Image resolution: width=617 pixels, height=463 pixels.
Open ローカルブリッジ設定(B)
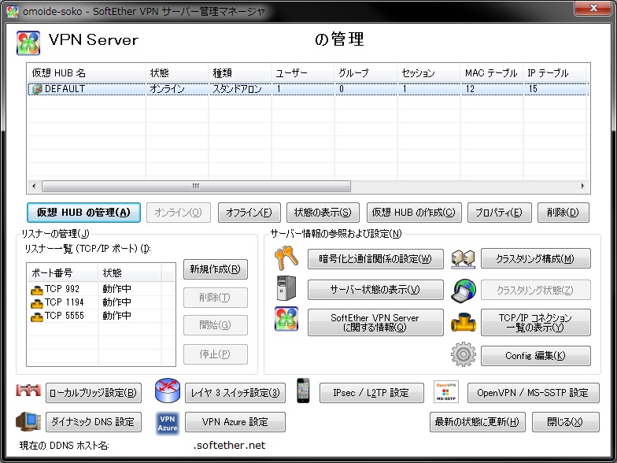click(94, 393)
